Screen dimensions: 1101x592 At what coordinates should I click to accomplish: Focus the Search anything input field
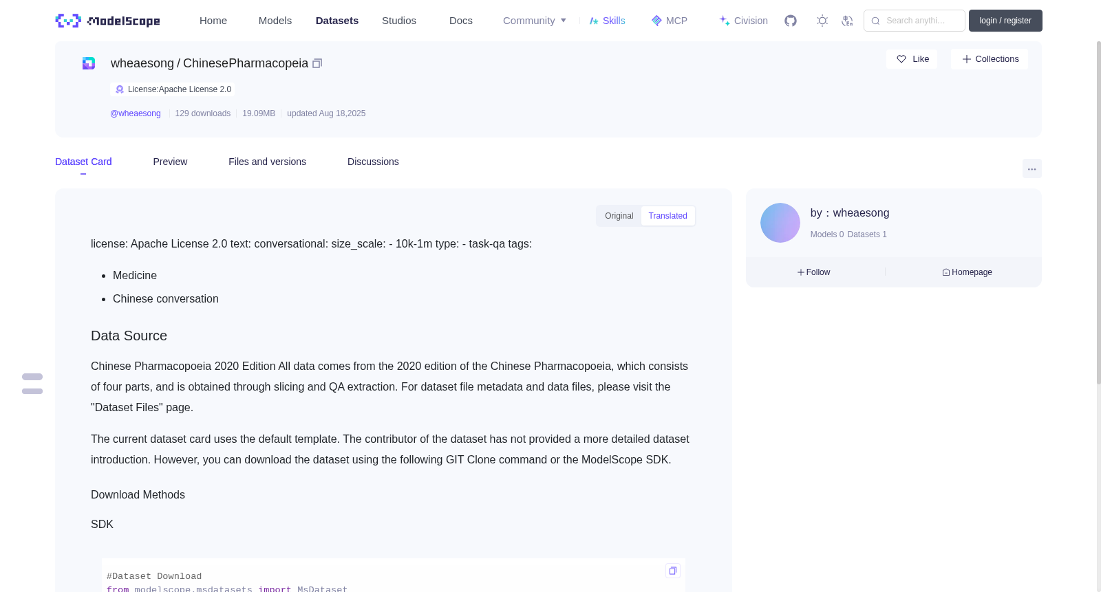tap(915, 21)
